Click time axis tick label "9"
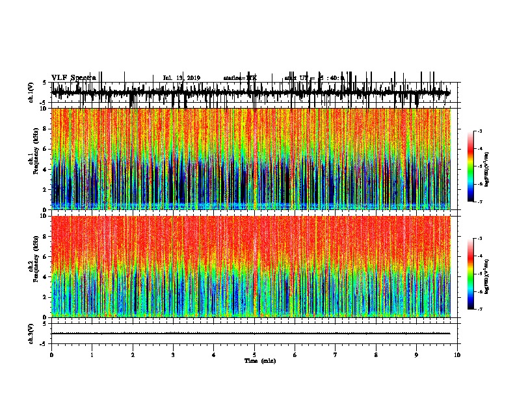515x398 pixels. (x=416, y=355)
